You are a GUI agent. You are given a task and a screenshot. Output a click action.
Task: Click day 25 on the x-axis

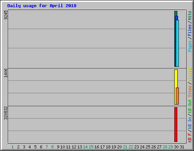tap(148, 147)
